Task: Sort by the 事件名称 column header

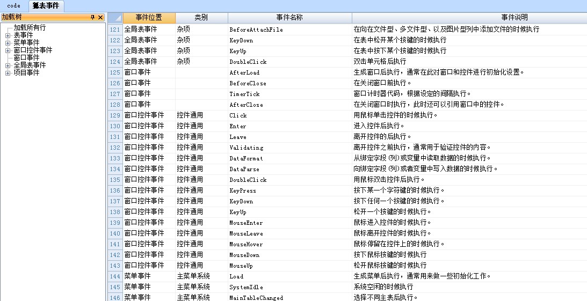Action: click(290, 18)
